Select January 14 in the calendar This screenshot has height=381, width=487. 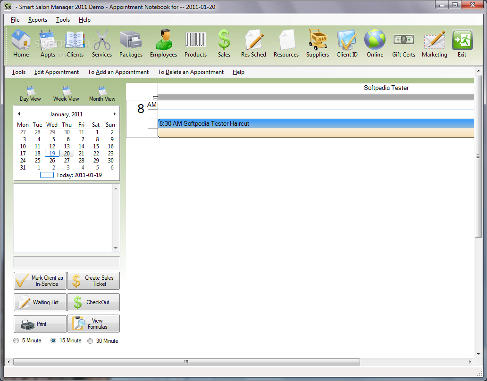81,146
